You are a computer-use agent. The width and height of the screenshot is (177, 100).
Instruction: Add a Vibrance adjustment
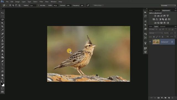[168, 16]
